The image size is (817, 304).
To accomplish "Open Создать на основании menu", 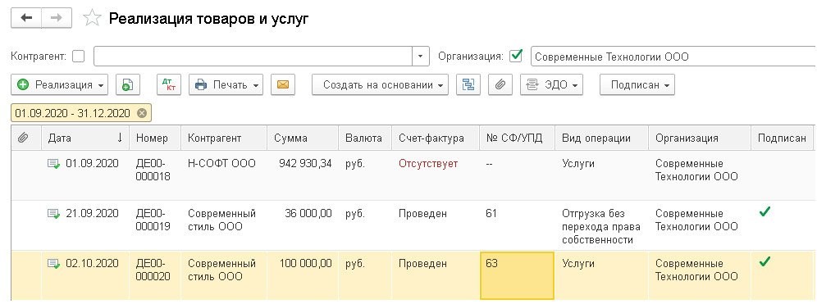I will (380, 85).
